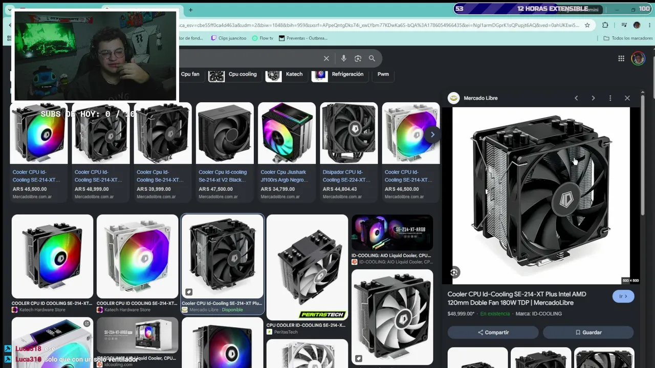Image resolution: width=655 pixels, height=368 pixels.
Task: Save the image with Guardar
Action: [588, 332]
